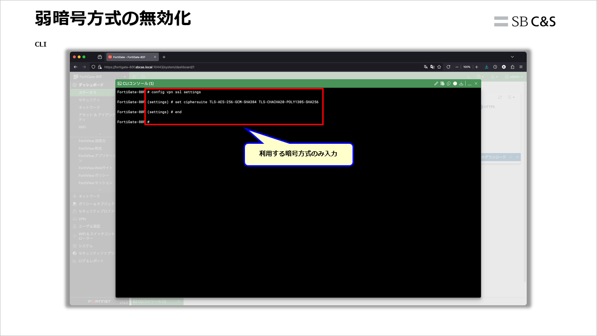The image size is (597, 336).
Task: Click the list all tabs chevron in tab bar
Action: click(x=512, y=57)
